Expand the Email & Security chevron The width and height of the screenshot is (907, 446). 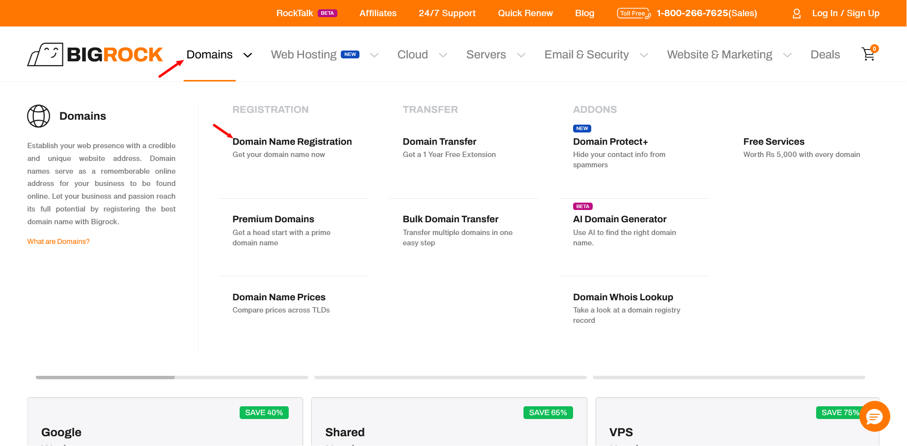click(x=644, y=55)
